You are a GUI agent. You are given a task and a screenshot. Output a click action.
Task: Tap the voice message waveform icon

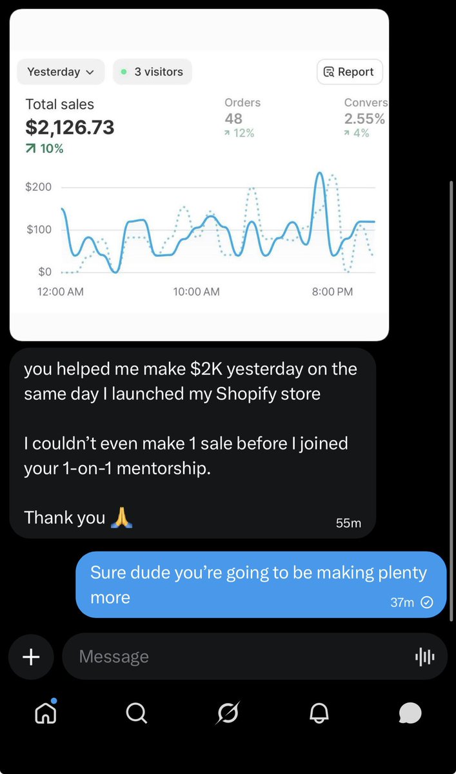tap(425, 657)
